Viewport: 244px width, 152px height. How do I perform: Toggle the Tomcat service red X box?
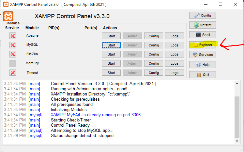pyautogui.click(x=13, y=72)
